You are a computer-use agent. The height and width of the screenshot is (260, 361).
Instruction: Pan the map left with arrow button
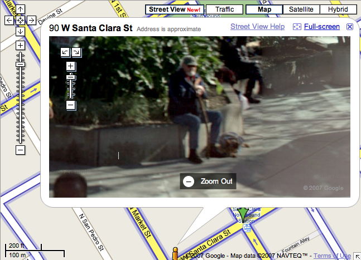9,20
